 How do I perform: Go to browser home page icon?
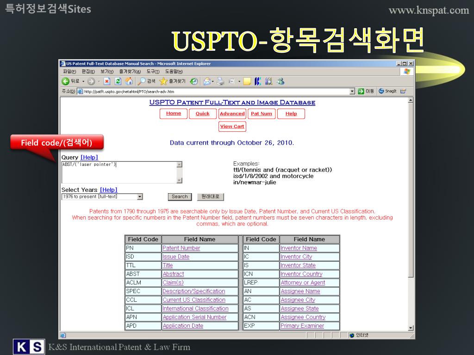129,81
